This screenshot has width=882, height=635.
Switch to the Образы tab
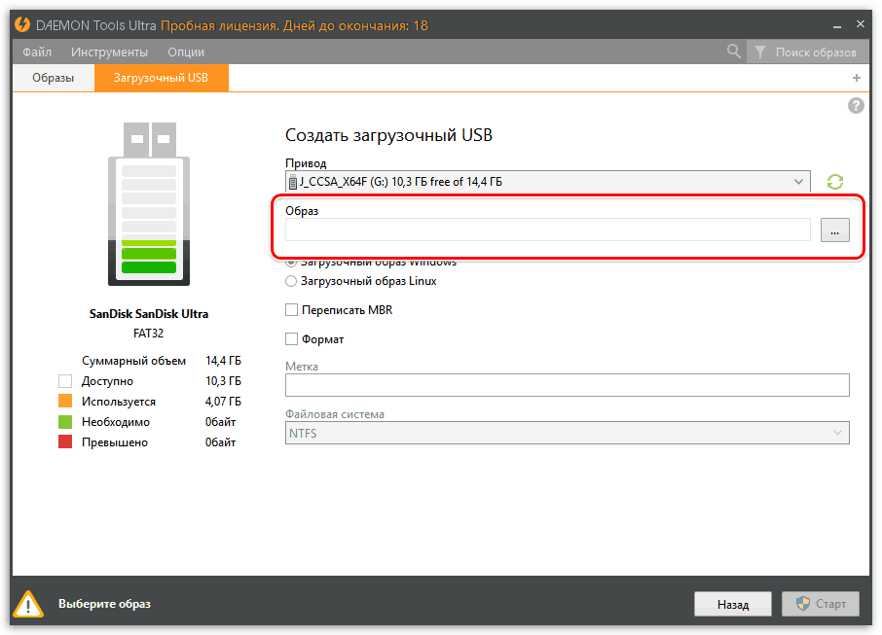(54, 78)
